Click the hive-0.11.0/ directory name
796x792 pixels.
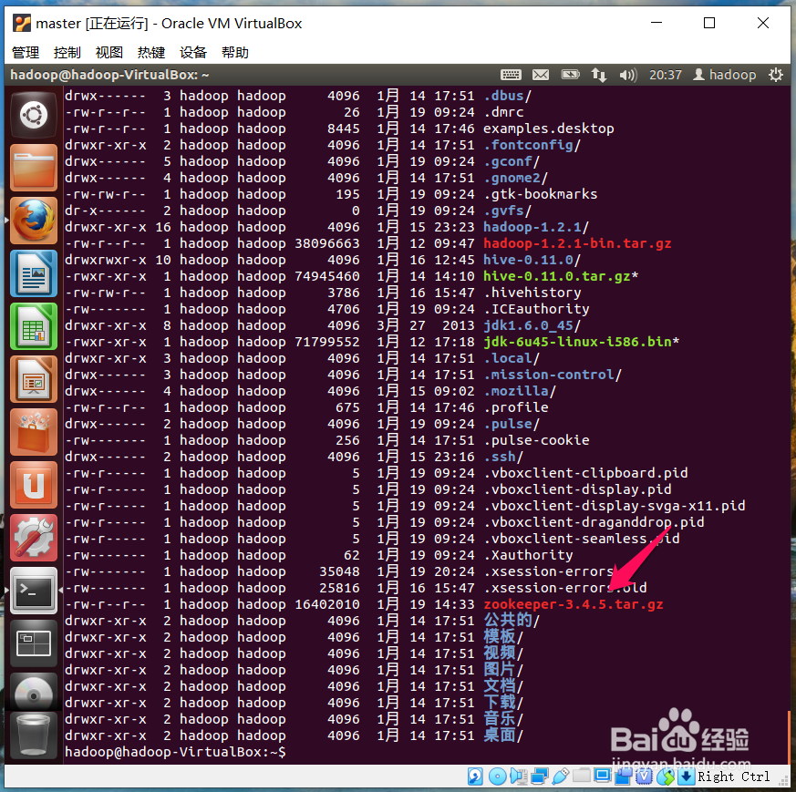[532, 260]
